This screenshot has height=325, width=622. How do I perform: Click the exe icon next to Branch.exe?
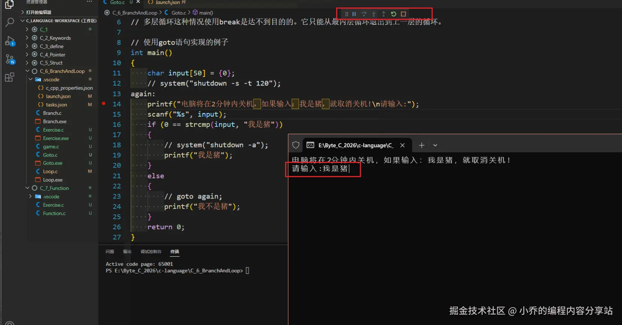pos(38,121)
